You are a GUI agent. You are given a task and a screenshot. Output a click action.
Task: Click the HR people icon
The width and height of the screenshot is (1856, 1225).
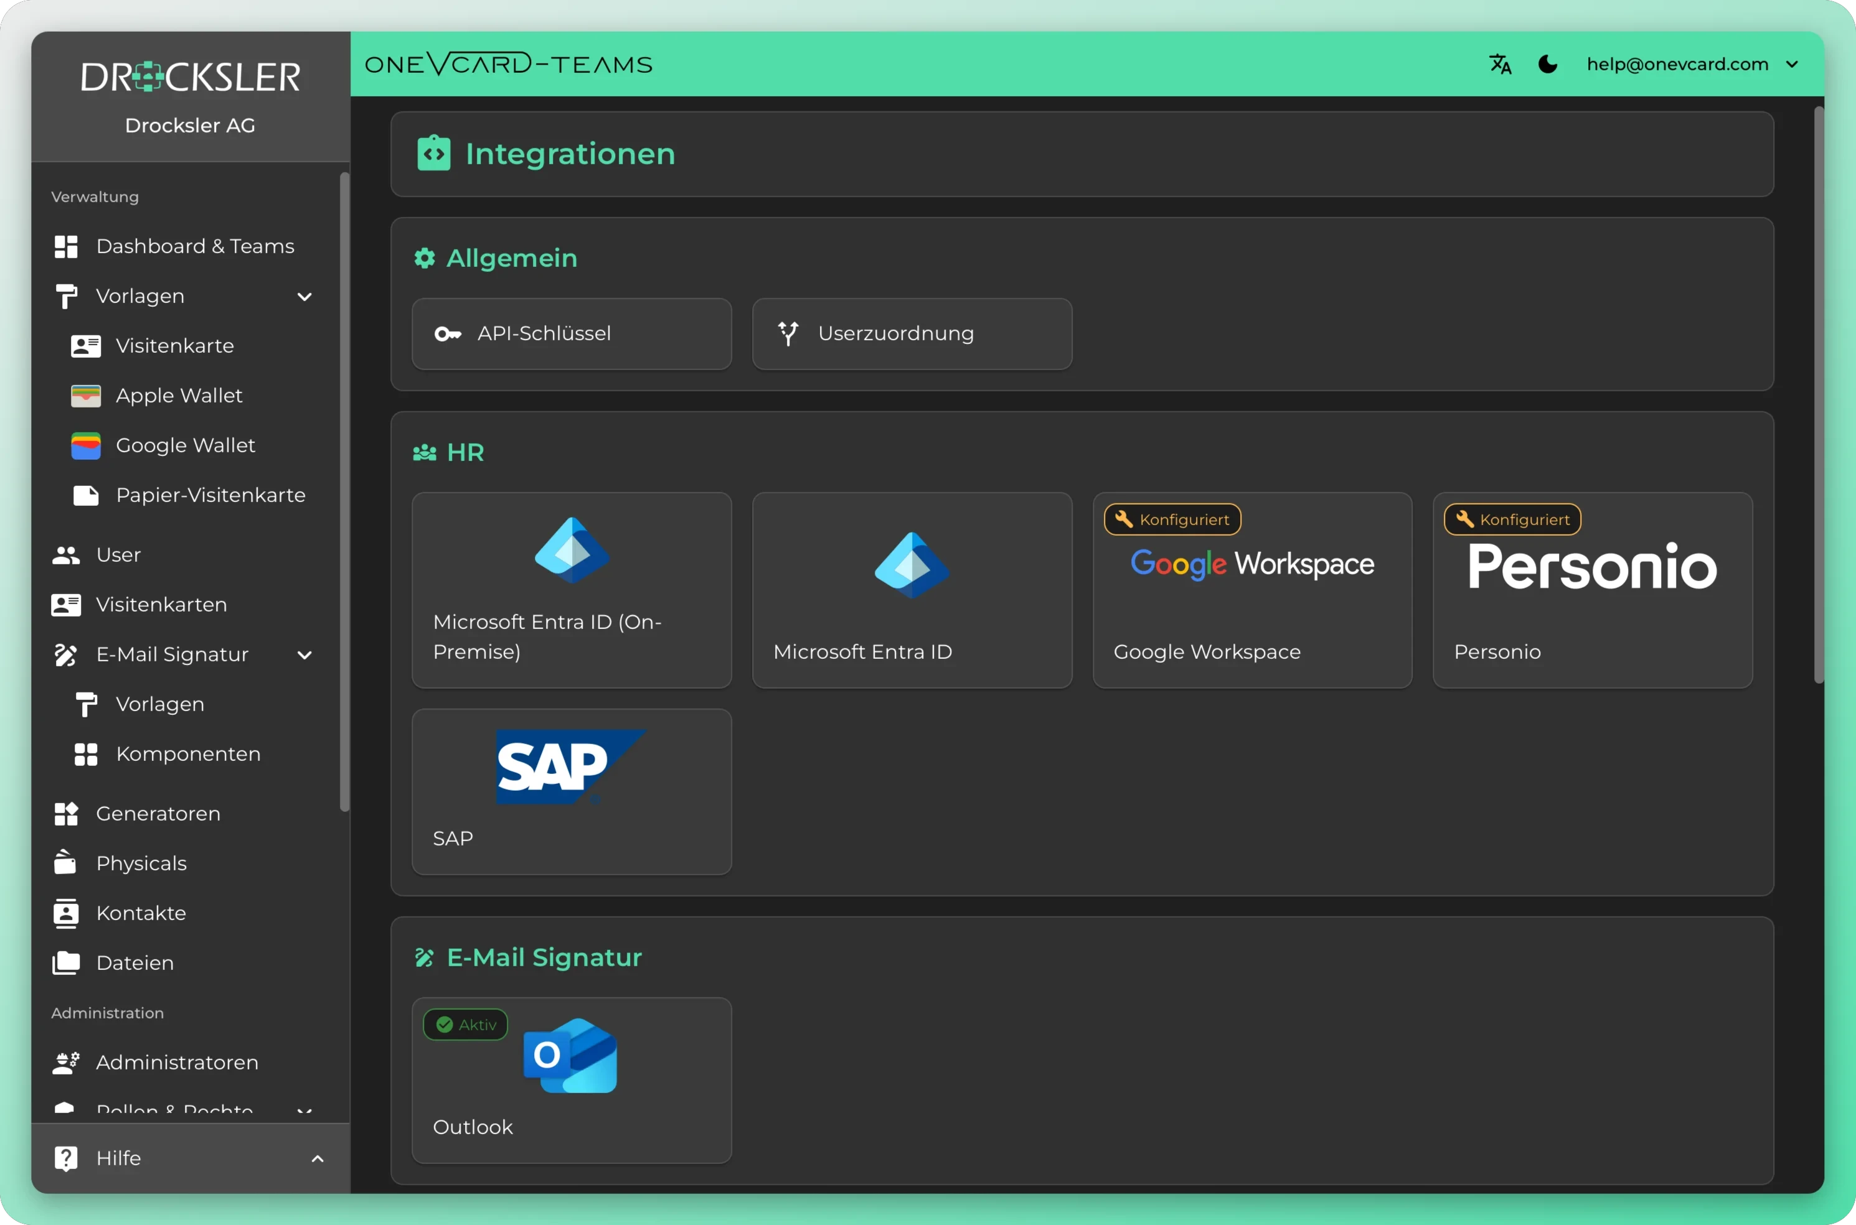pyautogui.click(x=425, y=452)
